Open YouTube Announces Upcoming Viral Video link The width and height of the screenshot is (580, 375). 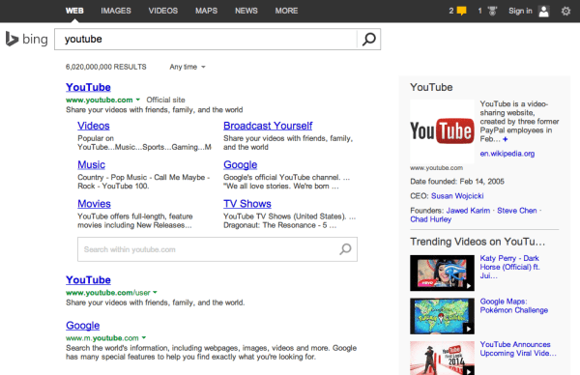(518, 349)
